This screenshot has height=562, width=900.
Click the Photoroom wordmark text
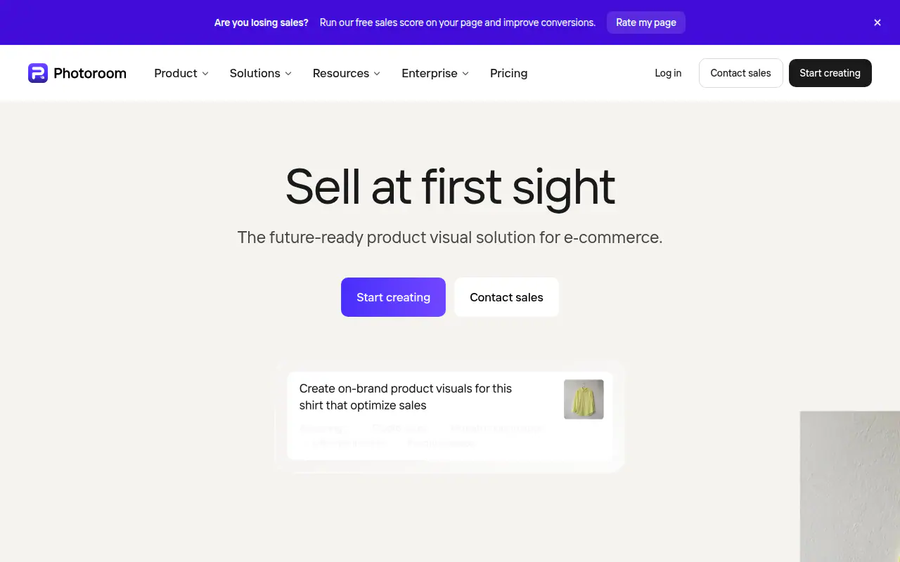pyautogui.click(x=90, y=73)
